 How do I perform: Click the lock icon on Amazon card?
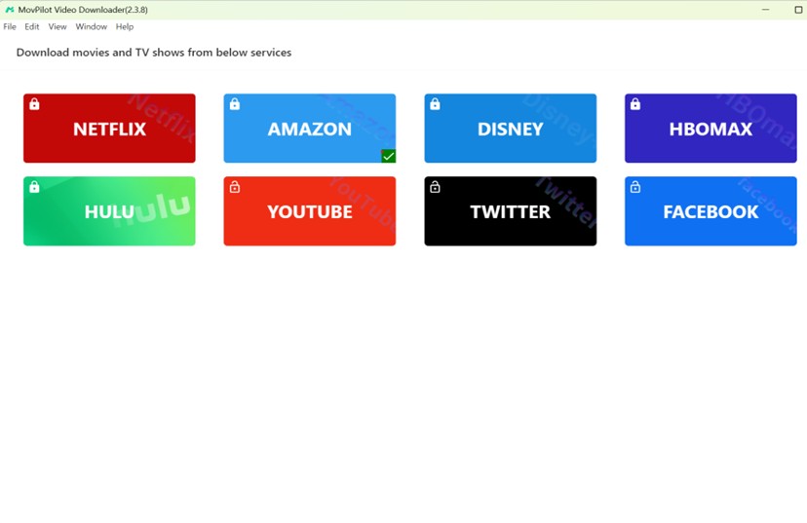(235, 104)
